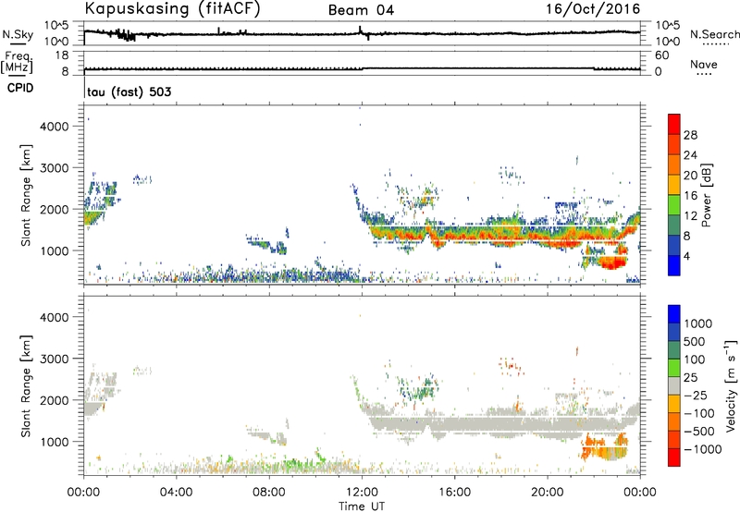Pick the blue top of the velocity colorbar

point(674,314)
